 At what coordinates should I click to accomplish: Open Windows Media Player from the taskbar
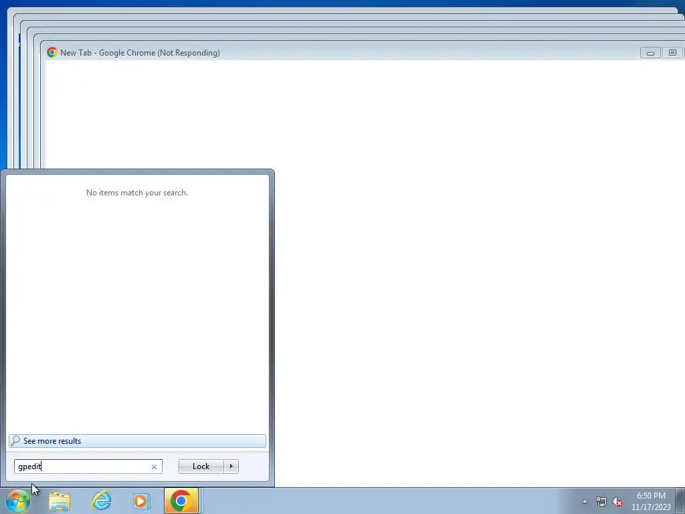[x=142, y=501]
